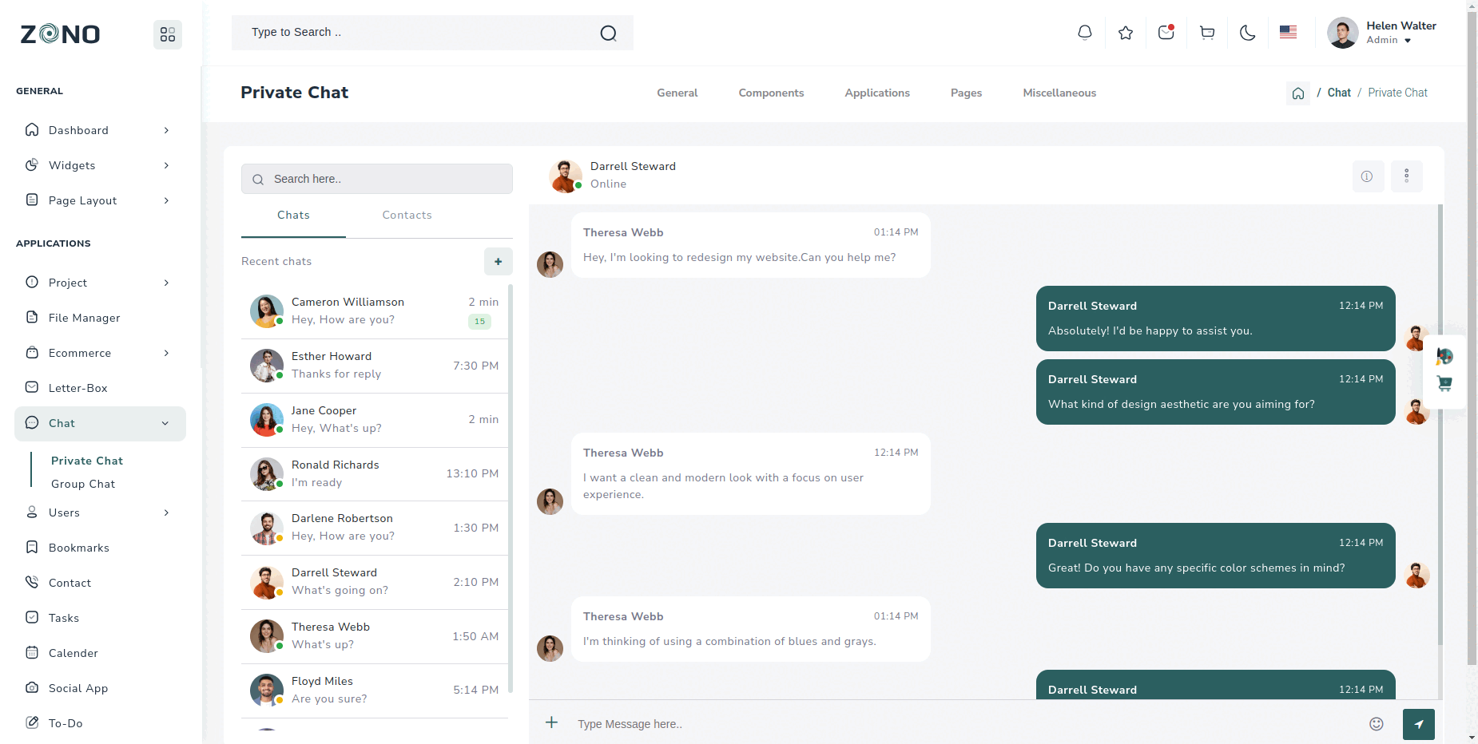
Task: Click the chat info icon
Action: coord(1367,176)
